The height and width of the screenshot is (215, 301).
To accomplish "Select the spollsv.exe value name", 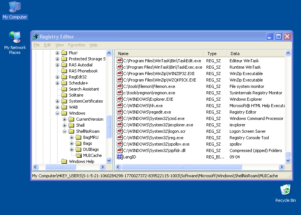I will 156,144.
